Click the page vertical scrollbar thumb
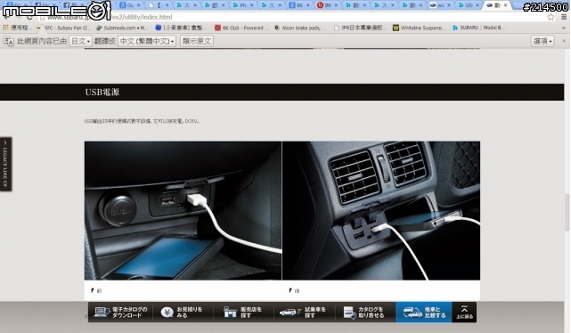This screenshot has width=571, height=333. 567,212
